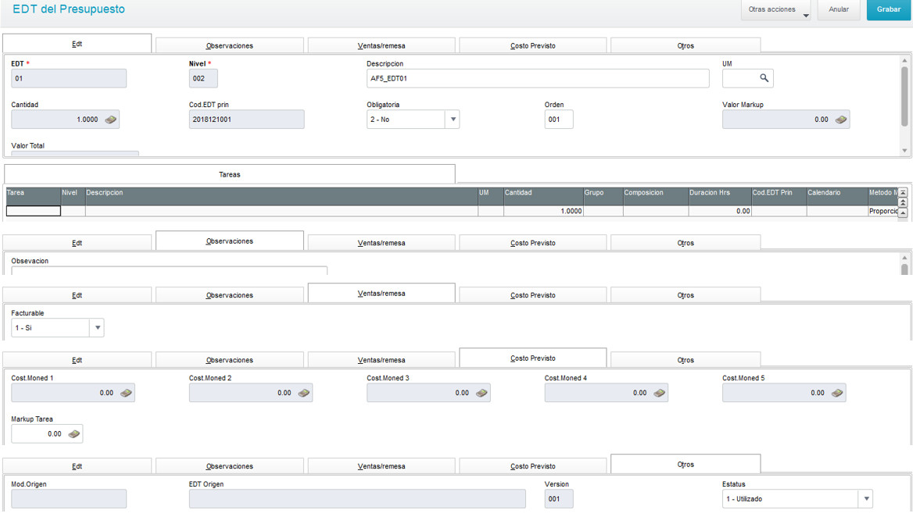This screenshot has width=913, height=517.
Task: Open calculator icon in Markup Tarea field
Action: coord(74,434)
